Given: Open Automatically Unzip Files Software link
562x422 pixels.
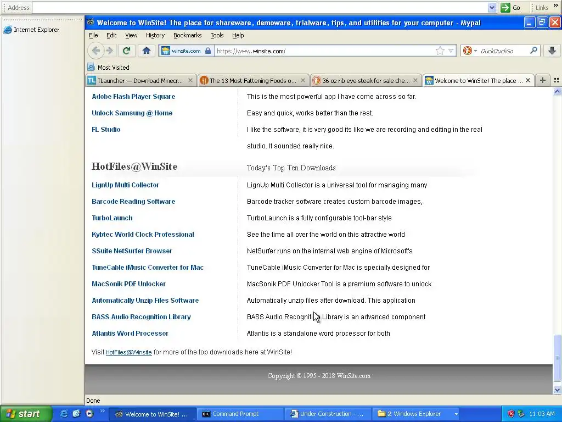Looking at the screenshot, I should pos(145,301).
